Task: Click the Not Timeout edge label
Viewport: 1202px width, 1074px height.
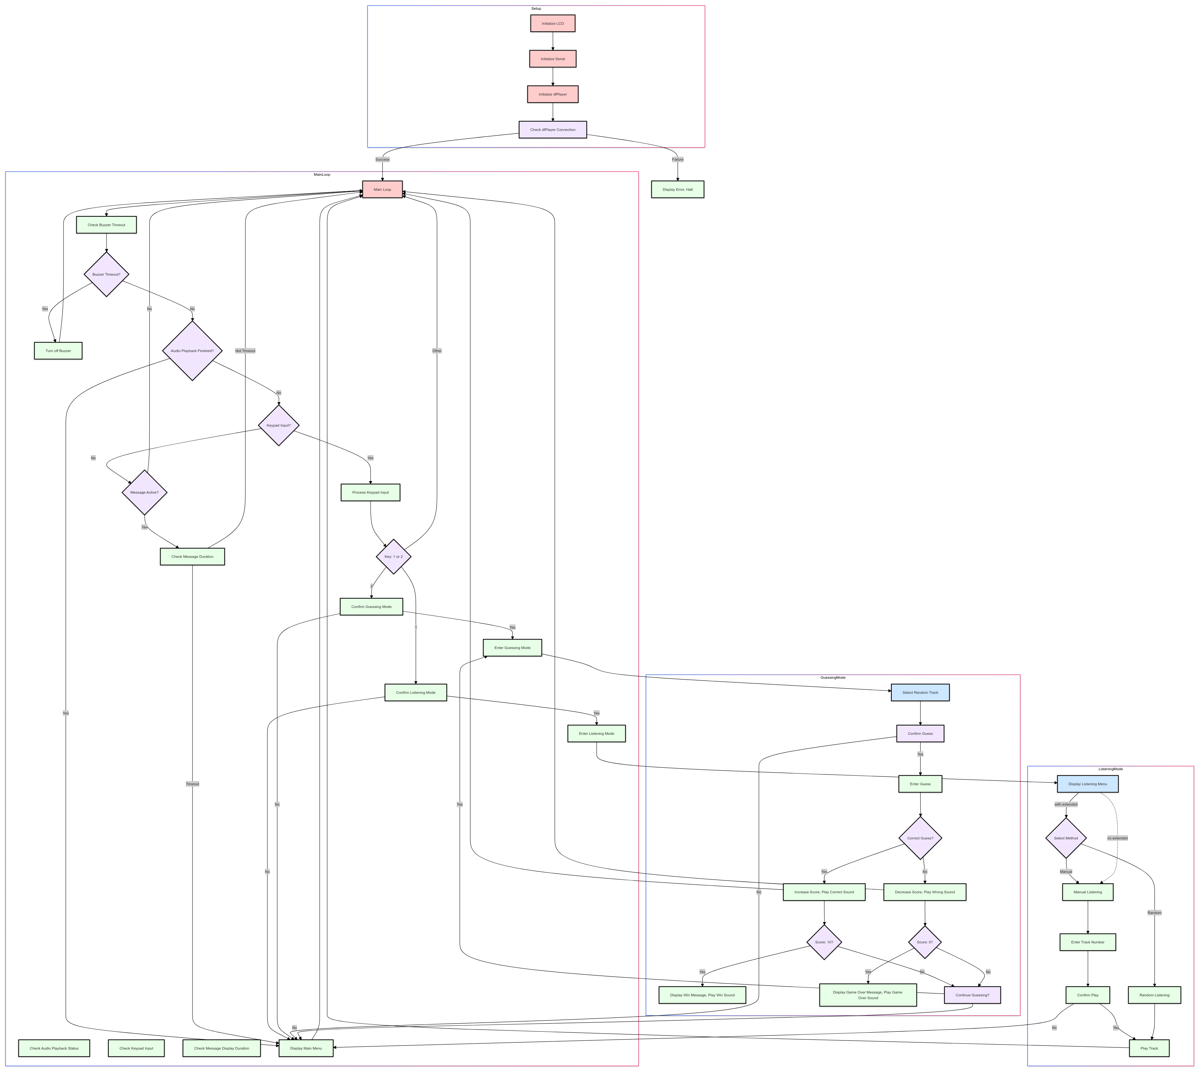Action: pos(245,350)
